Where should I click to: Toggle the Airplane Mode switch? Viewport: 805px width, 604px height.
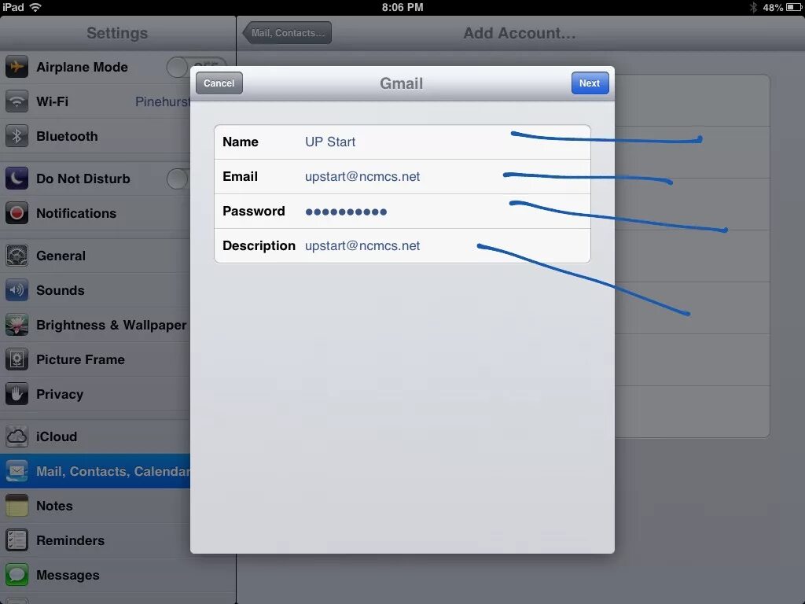click(x=197, y=67)
